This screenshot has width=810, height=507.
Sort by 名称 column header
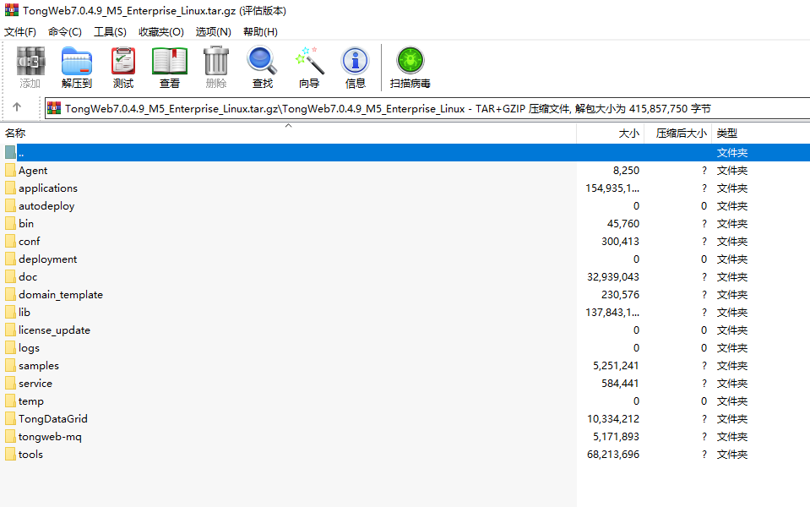pyautogui.click(x=288, y=134)
